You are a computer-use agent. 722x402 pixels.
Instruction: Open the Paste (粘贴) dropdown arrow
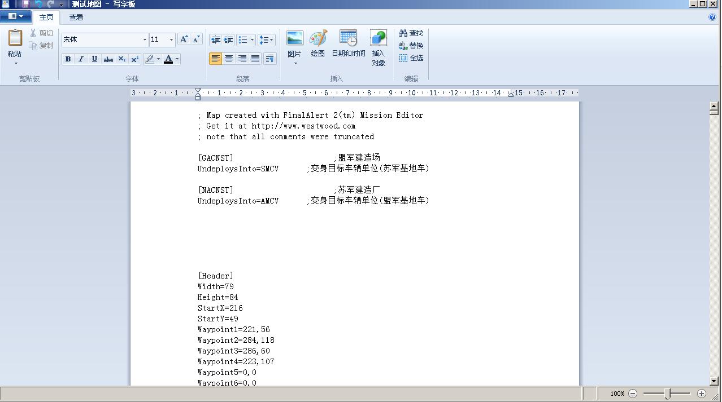point(15,63)
